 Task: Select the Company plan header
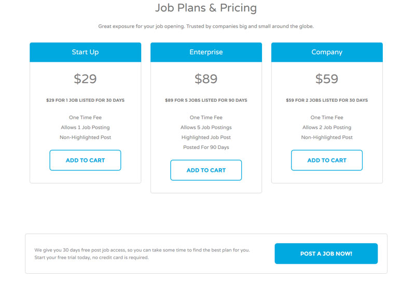(x=327, y=52)
